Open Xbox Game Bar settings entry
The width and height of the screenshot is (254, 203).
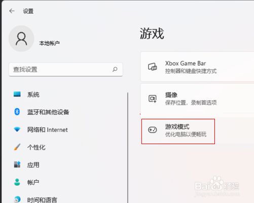pyautogui.click(x=197, y=66)
